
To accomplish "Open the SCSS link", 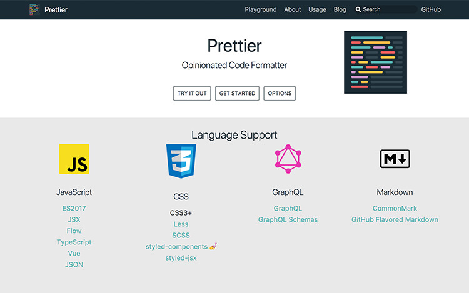I will tap(181, 236).
